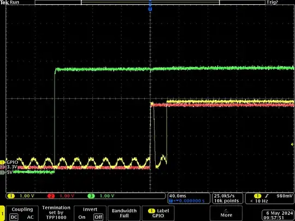This screenshot has height=221, width=295.
Task: Click the 40.0ms timebase readout
Action: point(178,196)
